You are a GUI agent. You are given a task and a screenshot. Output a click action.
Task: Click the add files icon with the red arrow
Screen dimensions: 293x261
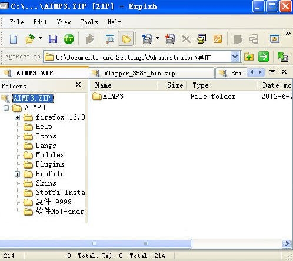170,39
